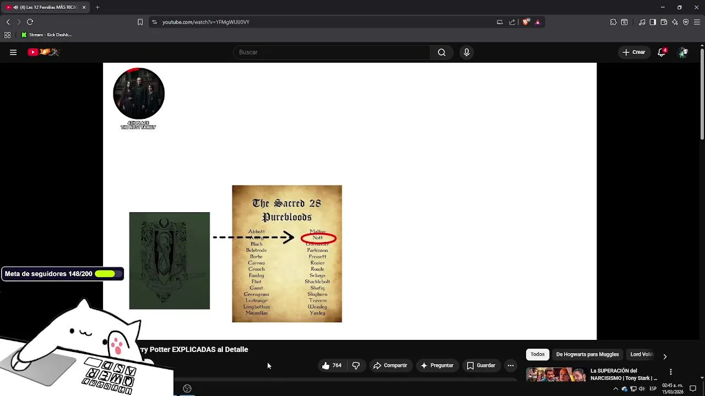Click the Preguntar button

tap(437, 365)
